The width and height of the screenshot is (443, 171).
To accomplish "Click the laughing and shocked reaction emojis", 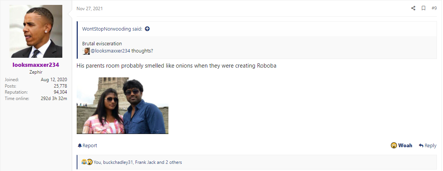I will point(87,162).
